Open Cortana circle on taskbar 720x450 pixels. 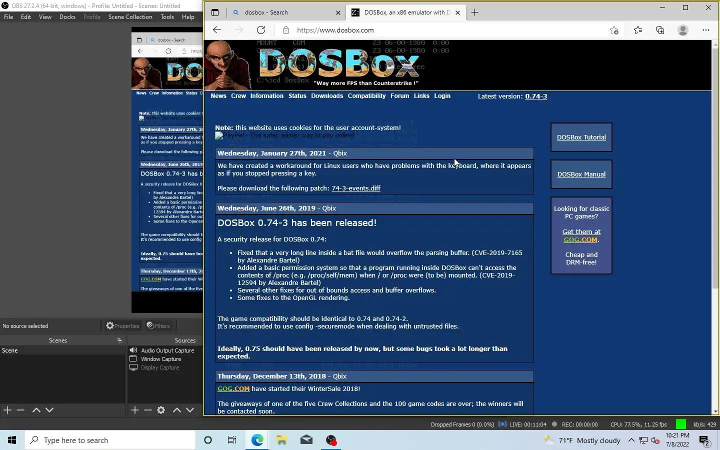(208, 440)
